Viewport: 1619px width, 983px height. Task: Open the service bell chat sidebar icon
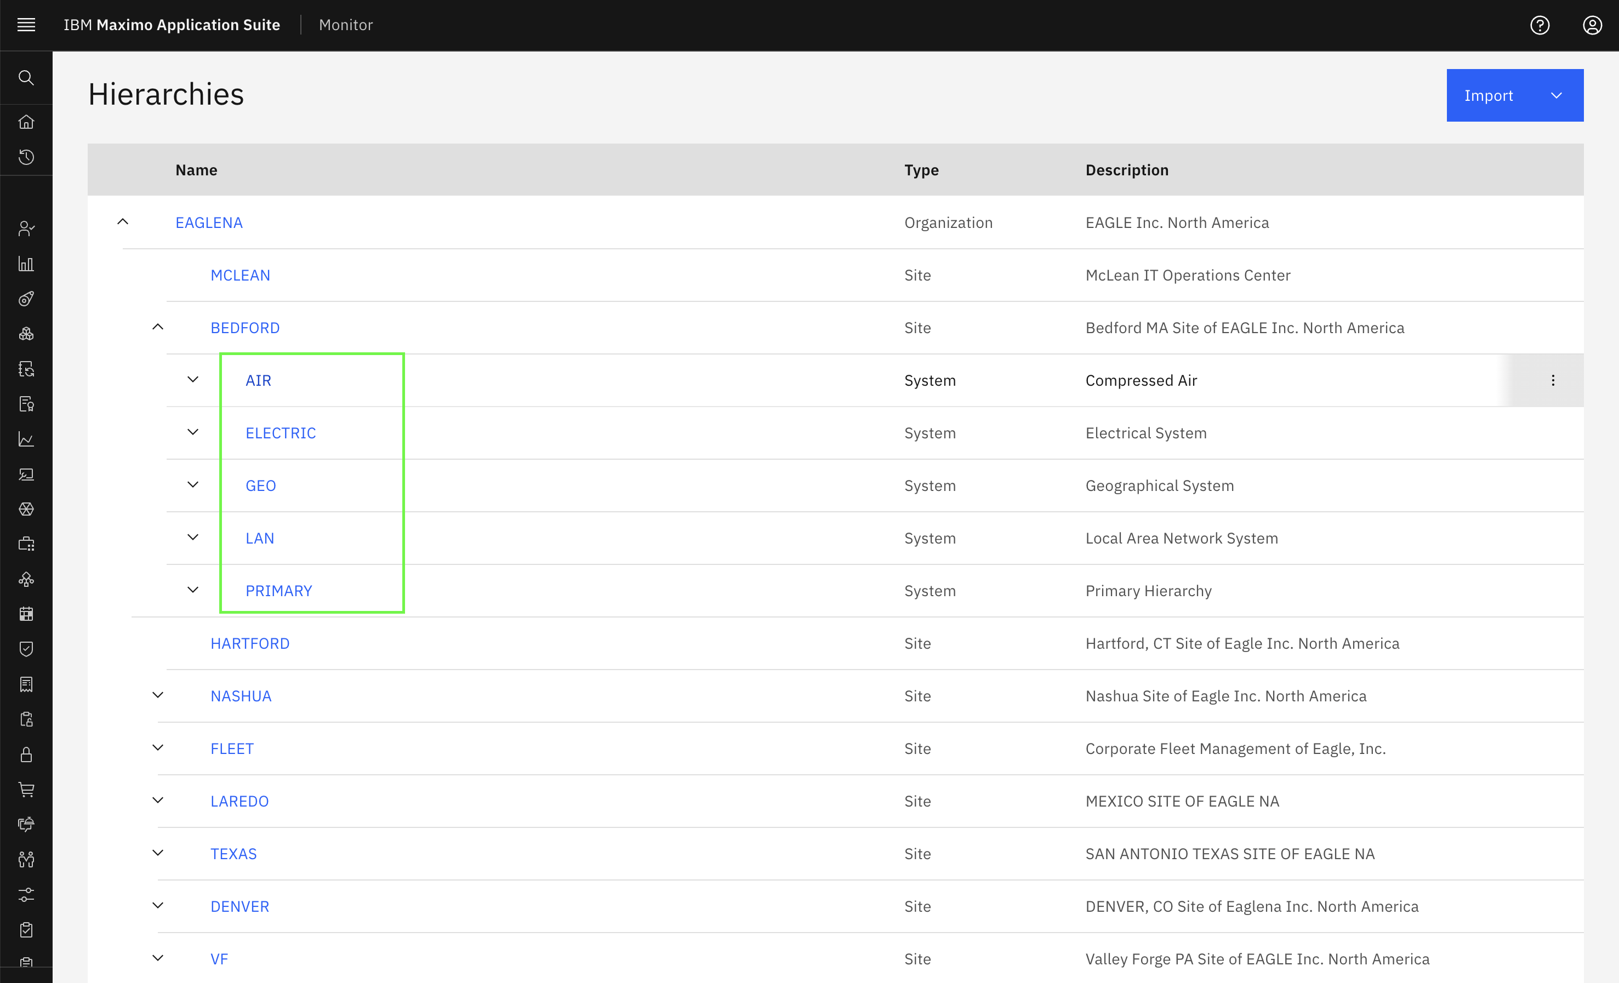click(x=26, y=825)
